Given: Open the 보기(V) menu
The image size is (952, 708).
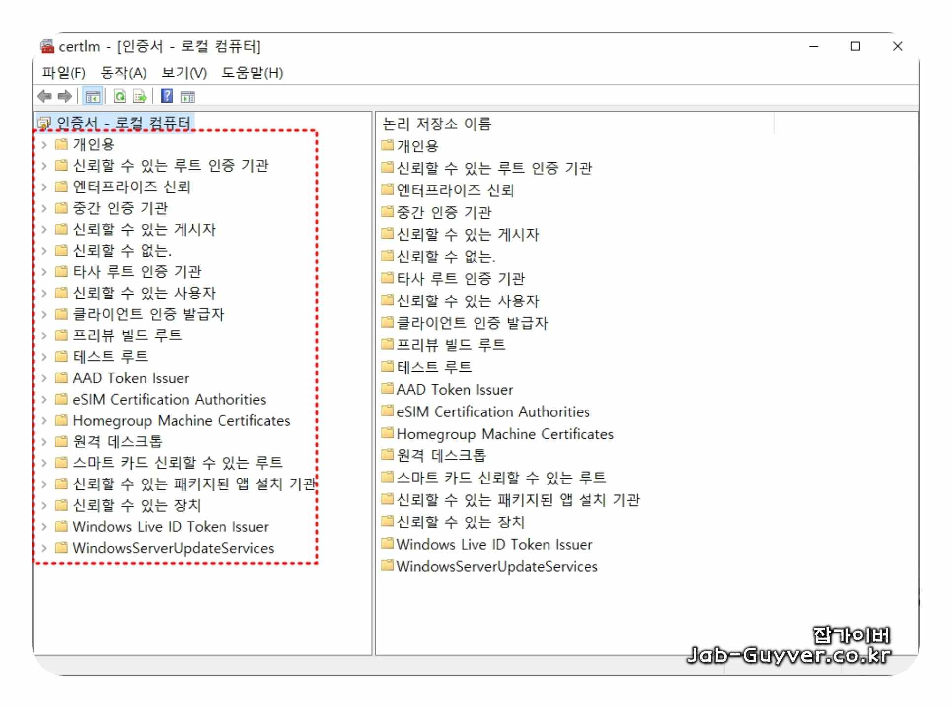Looking at the screenshot, I should (x=184, y=73).
